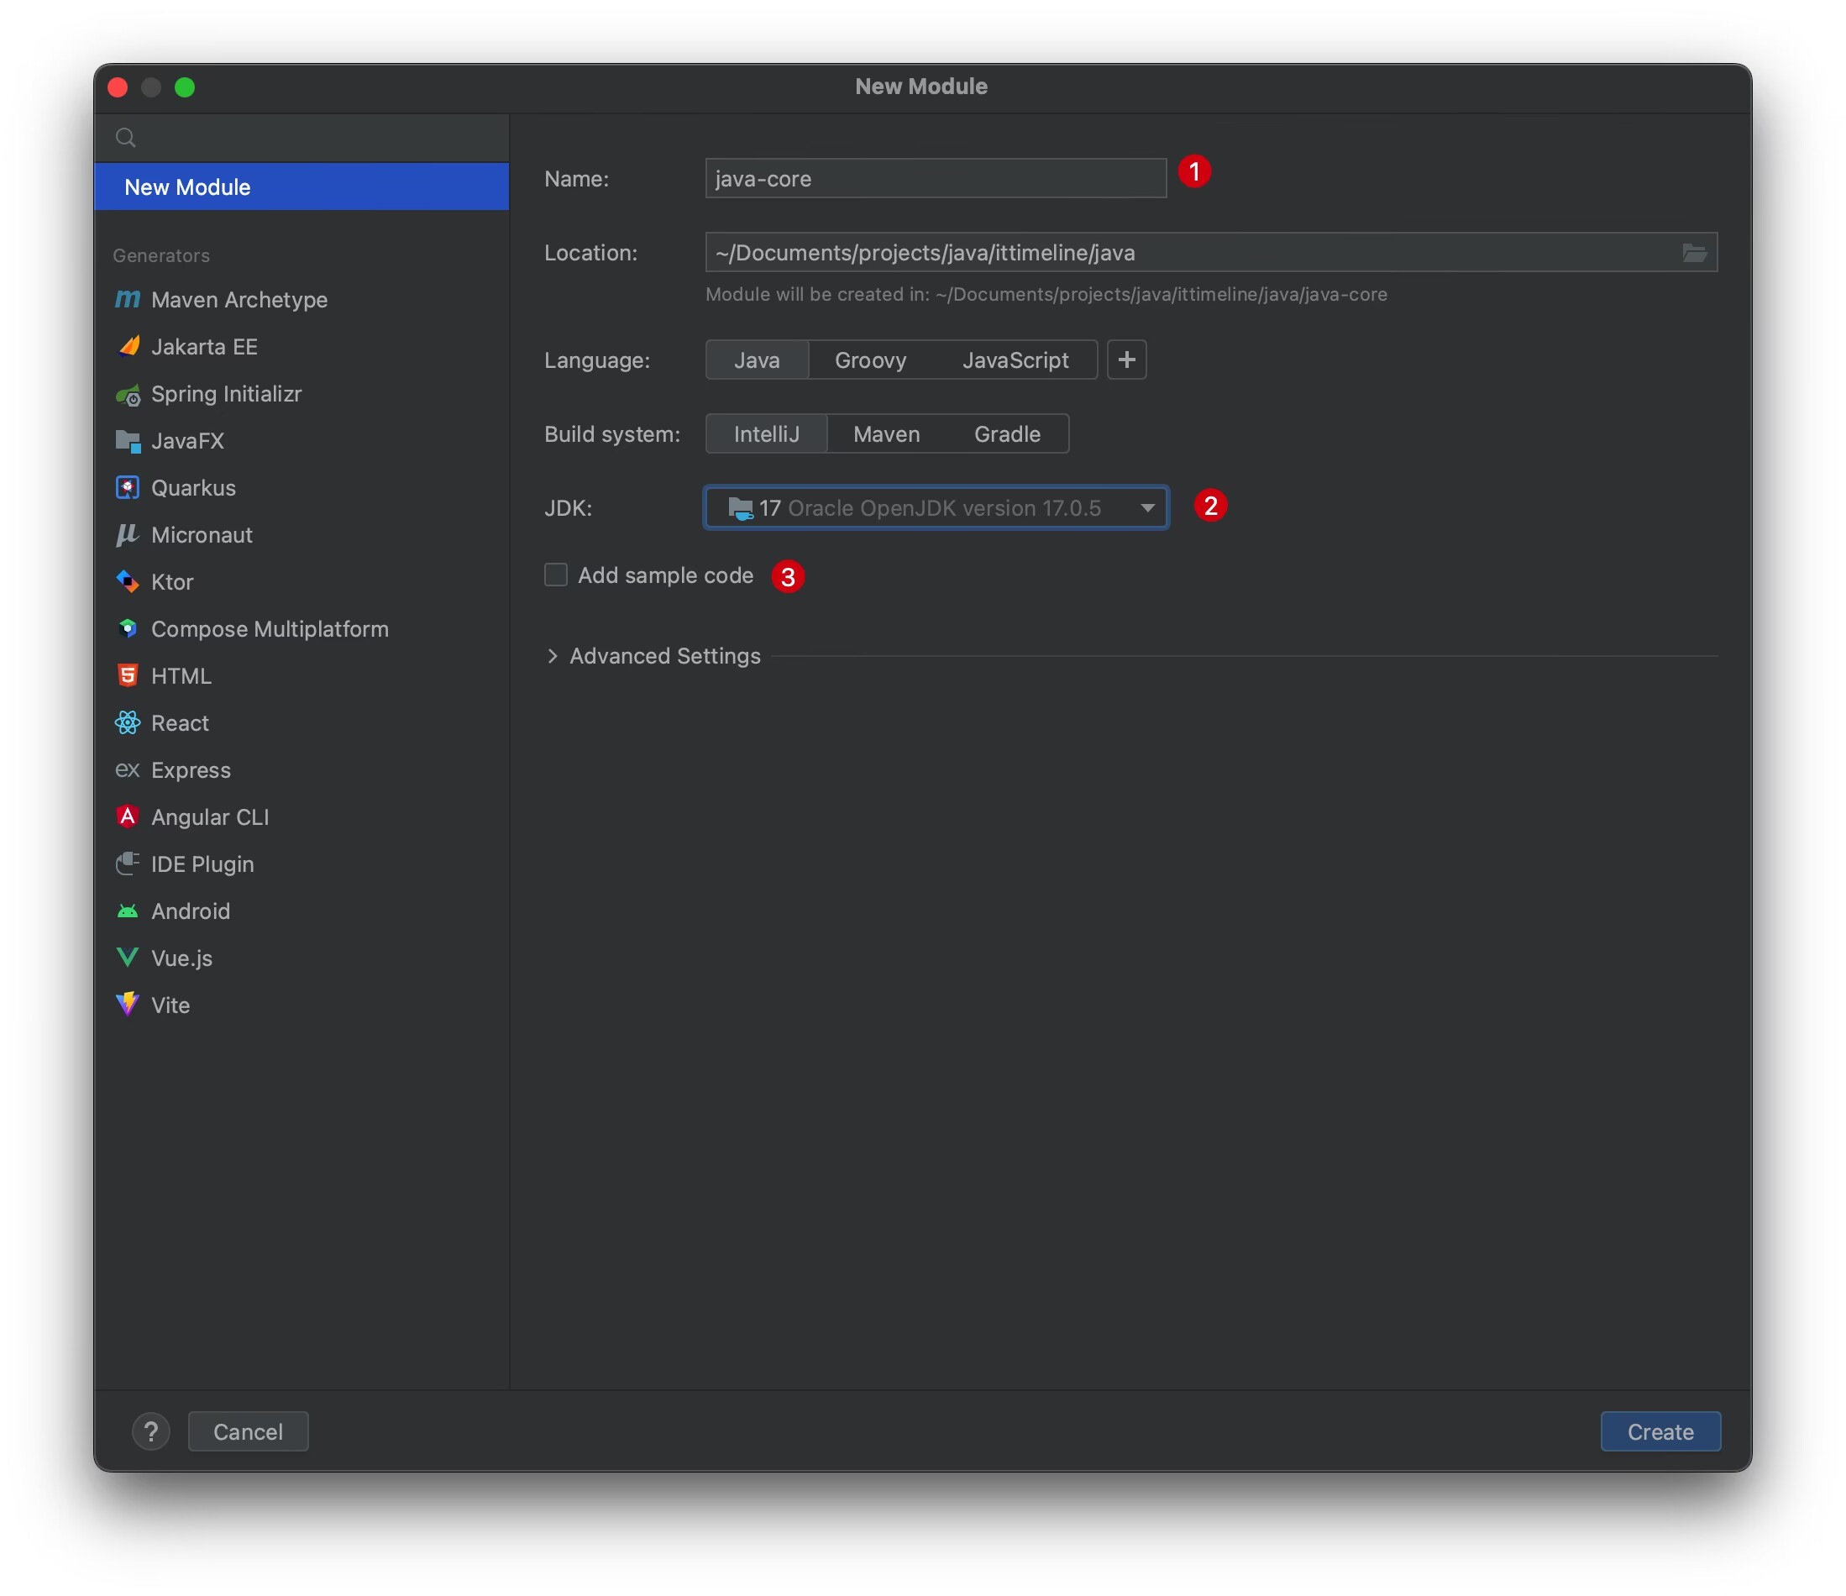Open the Maven Archetype generator entry
Image resolution: width=1846 pixels, height=1596 pixels.
point(302,299)
